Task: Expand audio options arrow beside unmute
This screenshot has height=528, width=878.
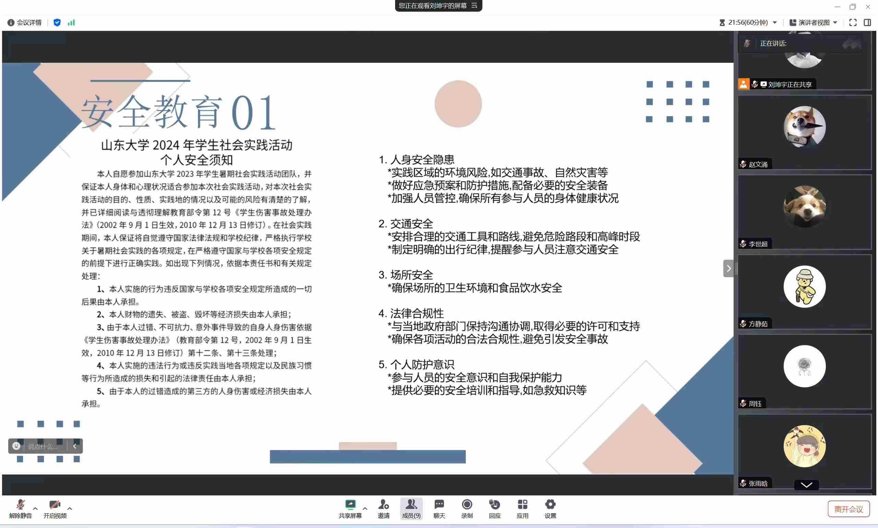Action: point(35,508)
